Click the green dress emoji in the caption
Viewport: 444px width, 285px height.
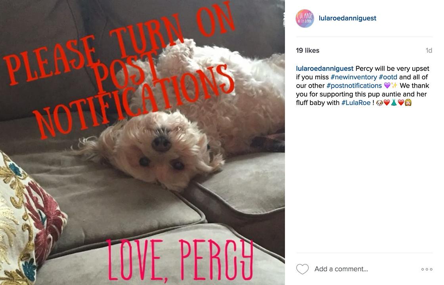394,102
